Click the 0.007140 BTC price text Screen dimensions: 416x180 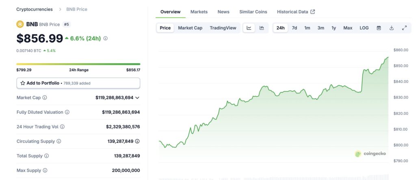(x=29, y=51)
